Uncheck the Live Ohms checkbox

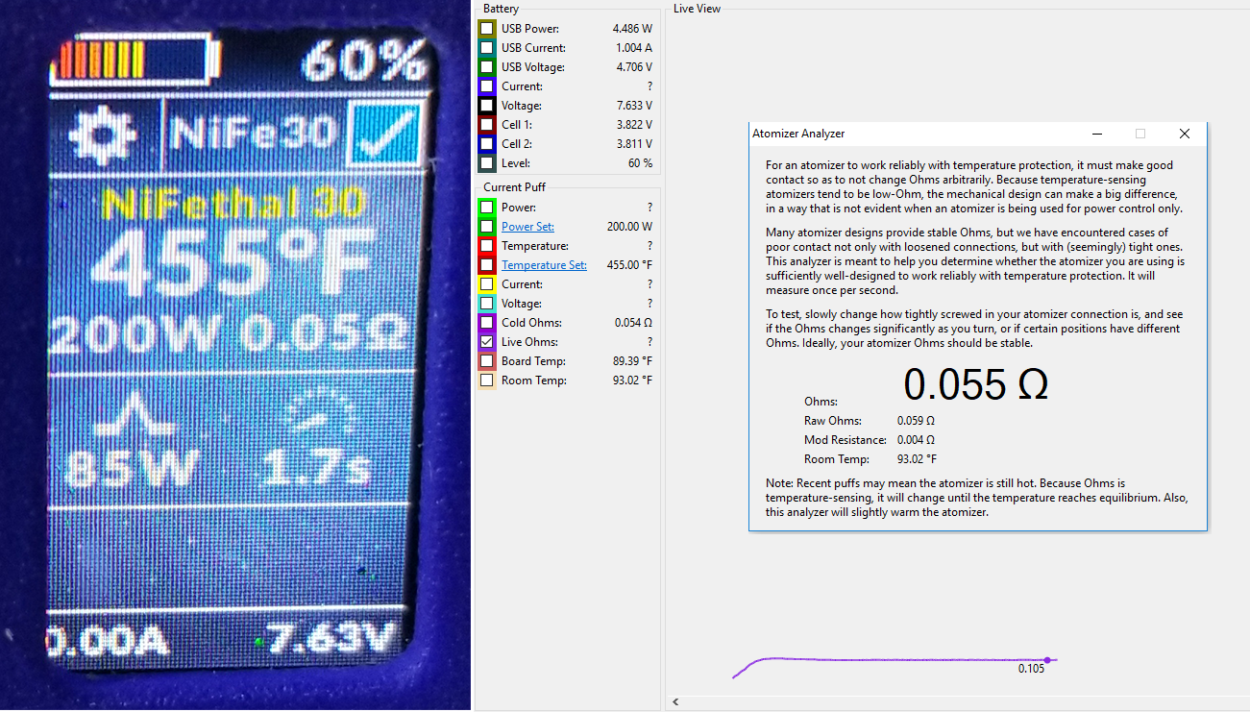pos(487,342)
